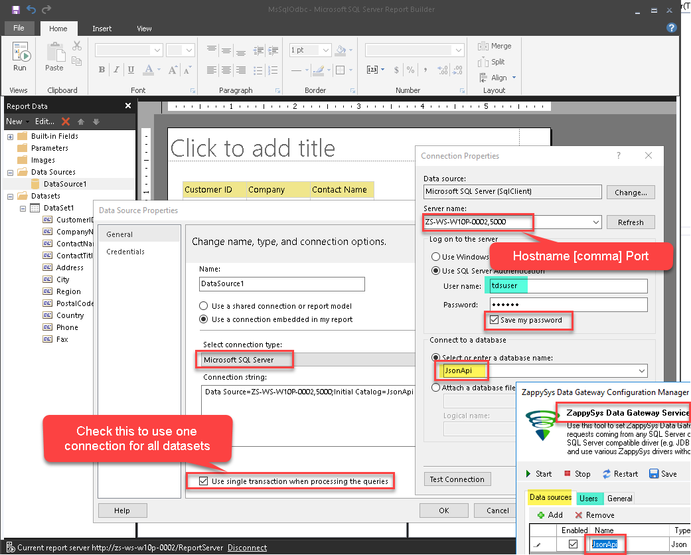Select the 'Use Windows' authentication radio button
Screen dimensions: 691x555
click(436, 256)
